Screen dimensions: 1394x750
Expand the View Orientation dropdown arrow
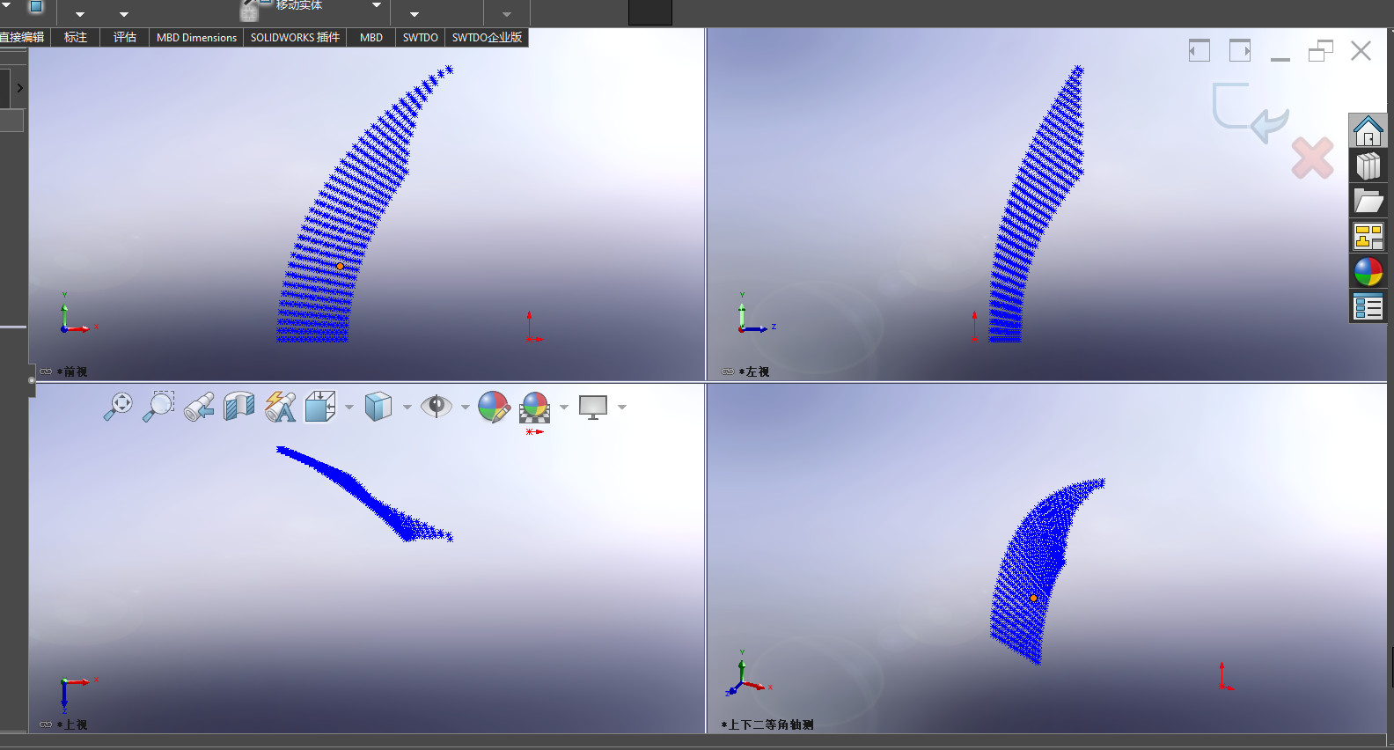tap(349, 407)
